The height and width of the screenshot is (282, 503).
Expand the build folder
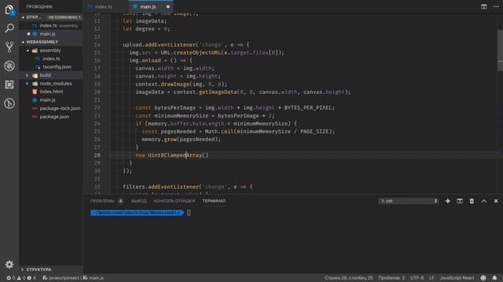pos(51,75)
